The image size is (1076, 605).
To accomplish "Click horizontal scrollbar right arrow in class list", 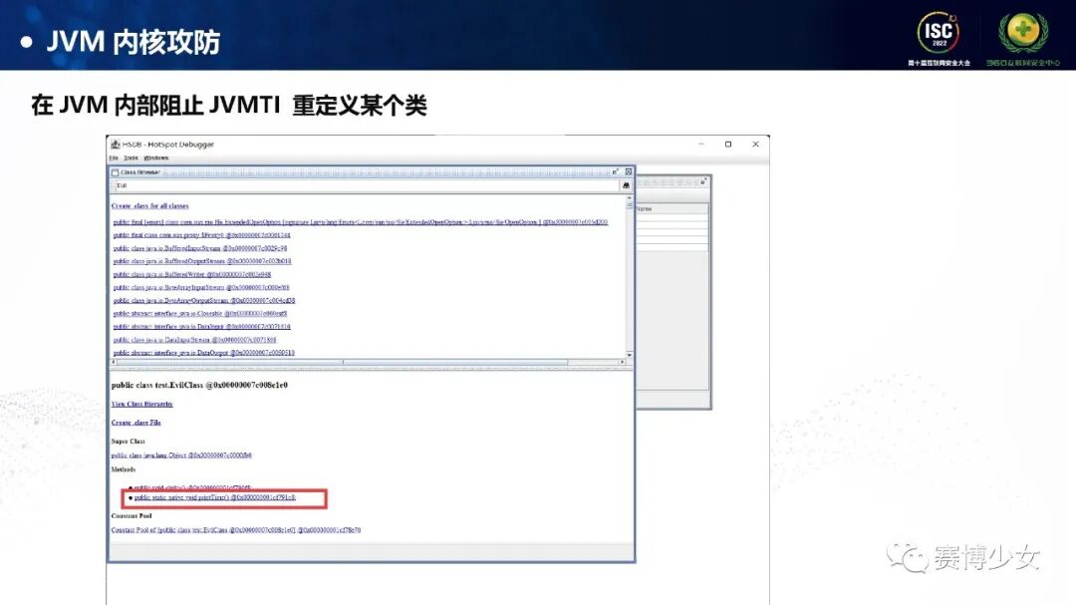I will coord(623,362).
